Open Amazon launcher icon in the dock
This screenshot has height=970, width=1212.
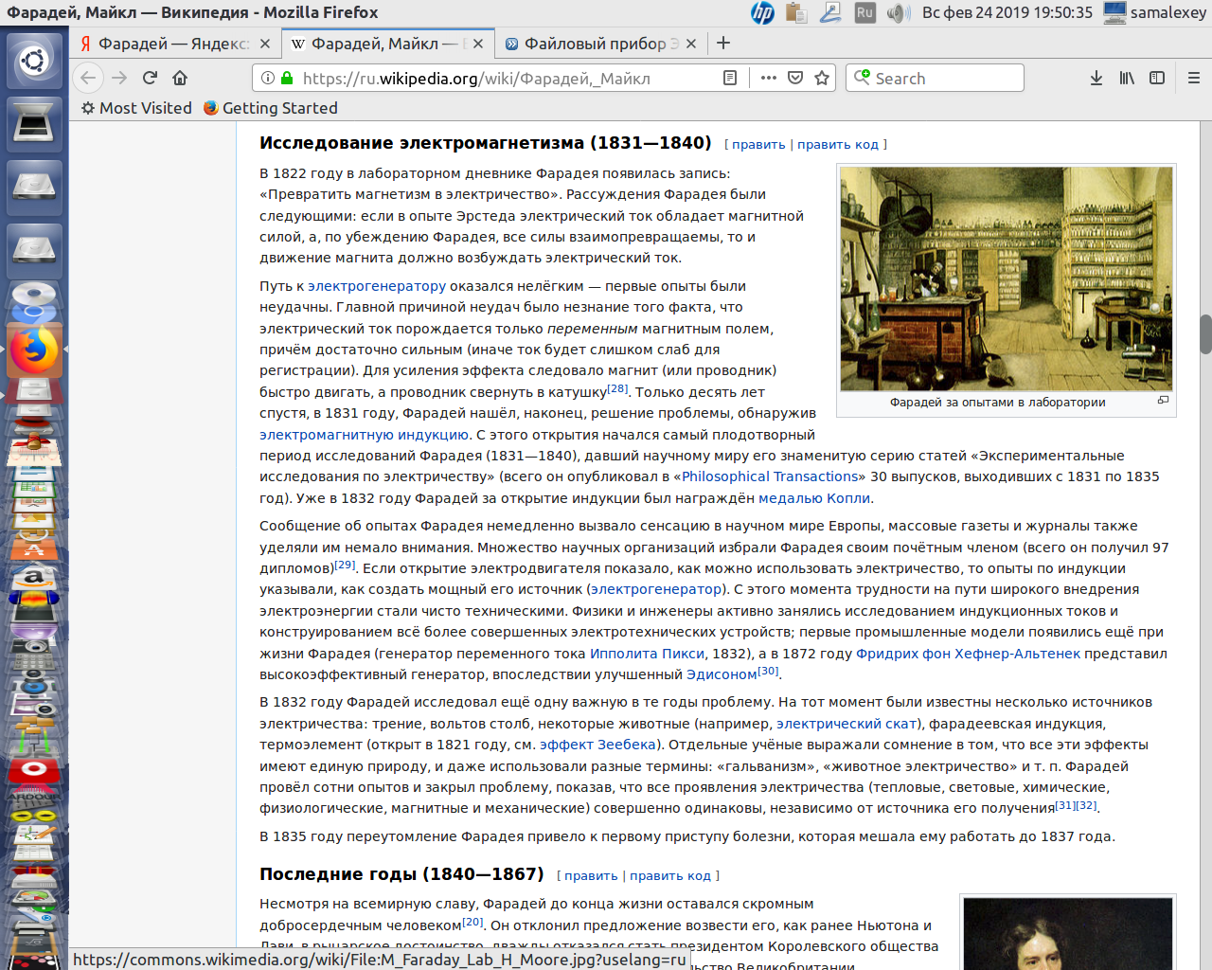(34, 575)
